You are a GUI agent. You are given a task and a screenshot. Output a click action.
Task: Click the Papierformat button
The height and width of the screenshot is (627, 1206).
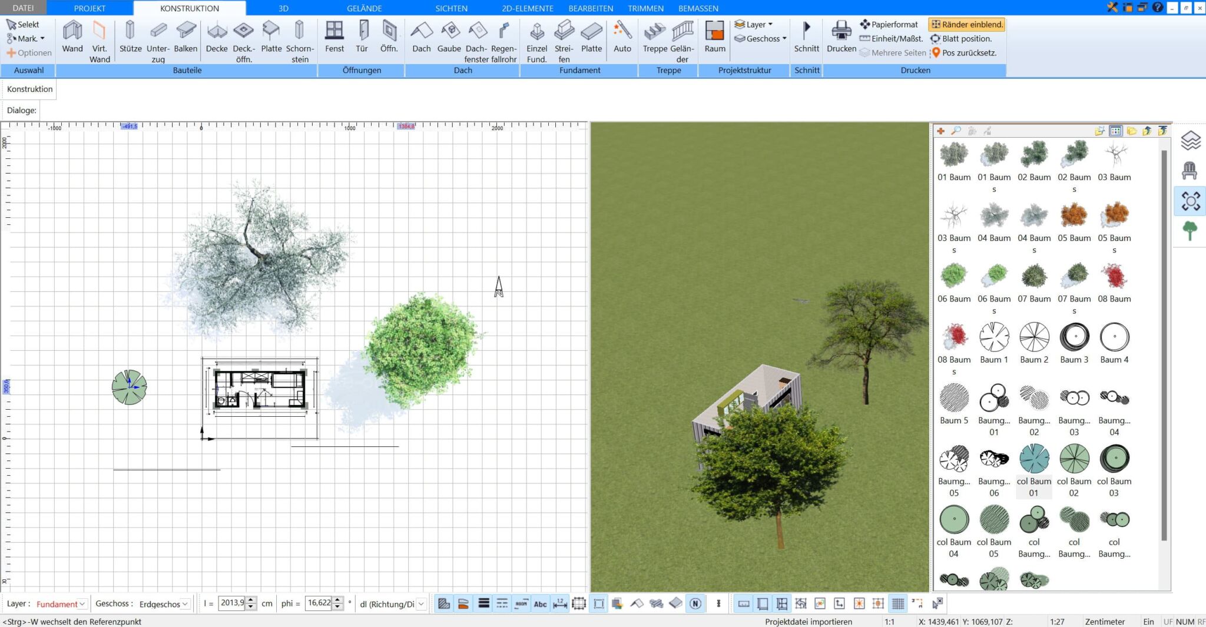click(x=889, y=24)
